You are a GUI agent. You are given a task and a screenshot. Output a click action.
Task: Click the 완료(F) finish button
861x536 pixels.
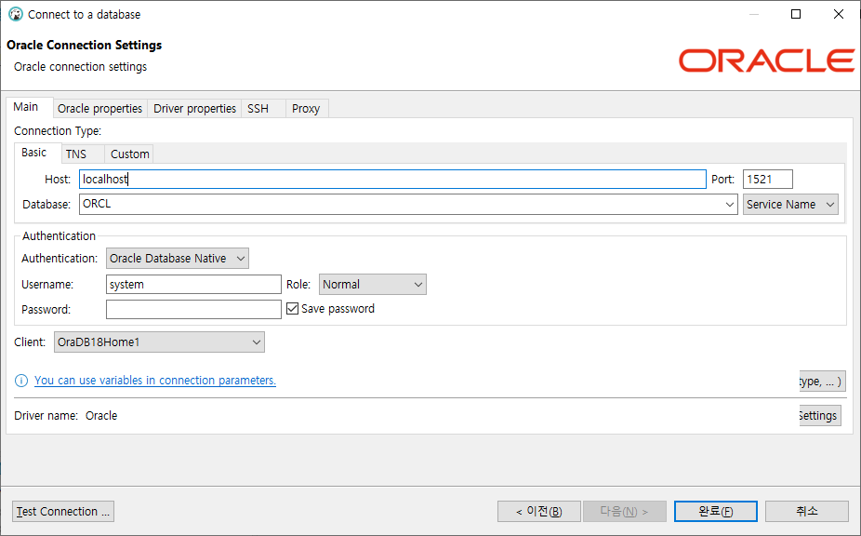coord(716,511)
